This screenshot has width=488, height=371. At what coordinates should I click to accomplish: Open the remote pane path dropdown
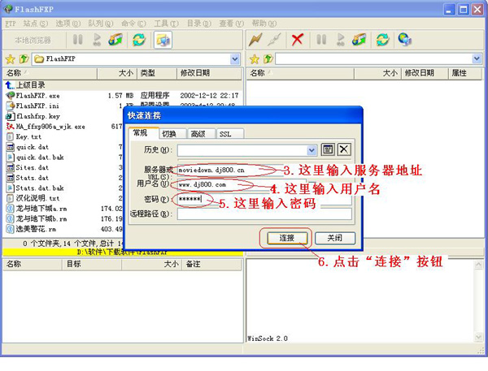point(477,59)
